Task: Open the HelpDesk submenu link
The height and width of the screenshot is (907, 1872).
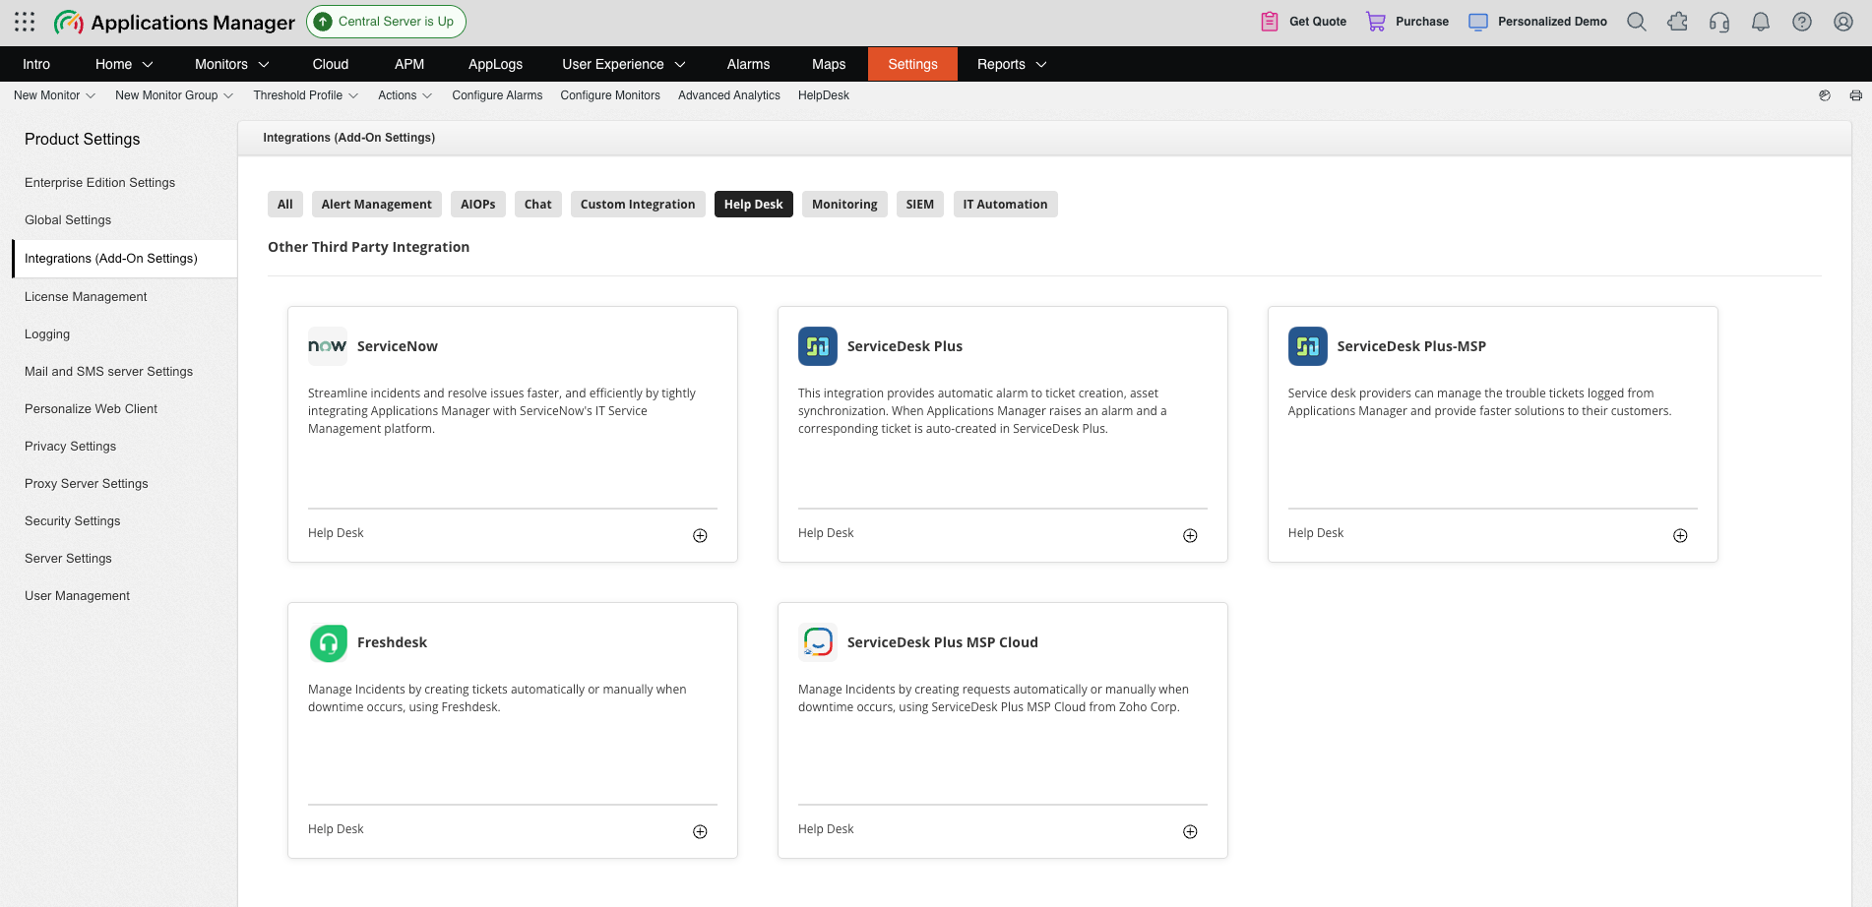Action: (x=824, y=95)
